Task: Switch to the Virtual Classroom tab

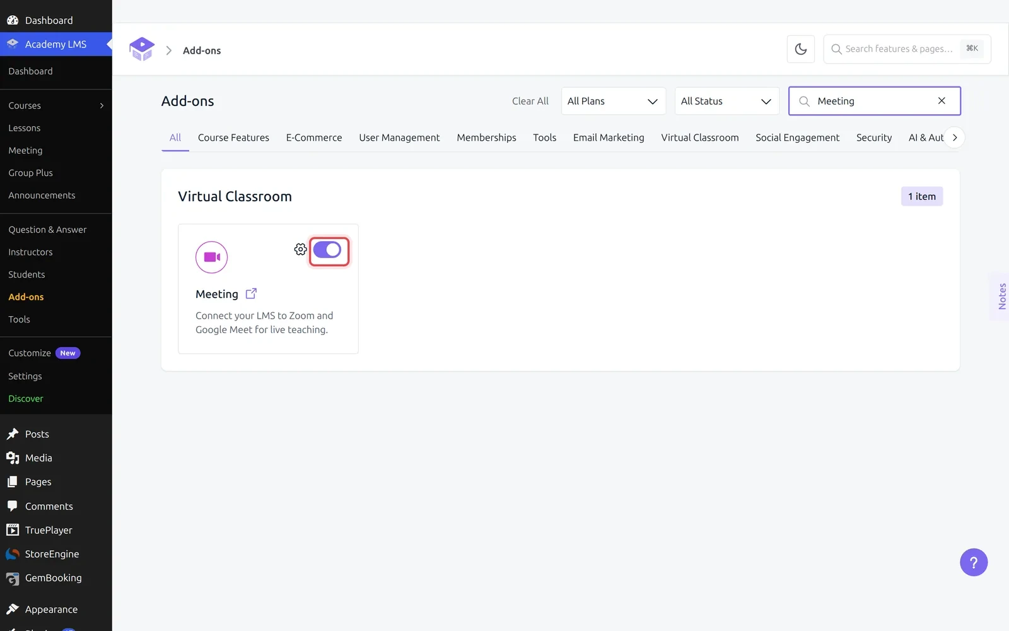Action: [700, 138]
